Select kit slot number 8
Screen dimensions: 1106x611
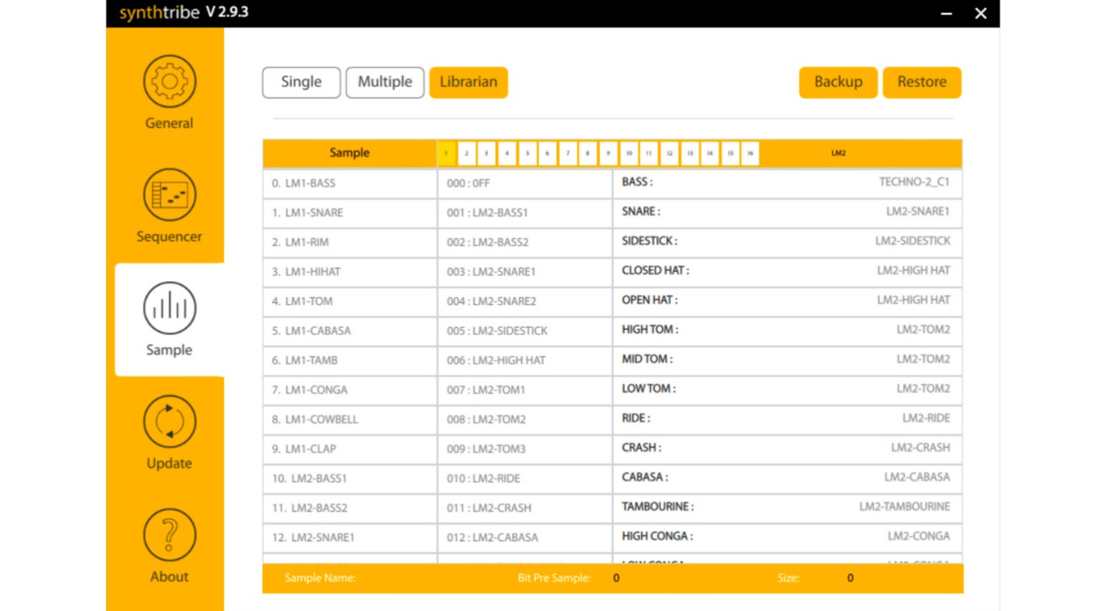(x=588, y=153)
